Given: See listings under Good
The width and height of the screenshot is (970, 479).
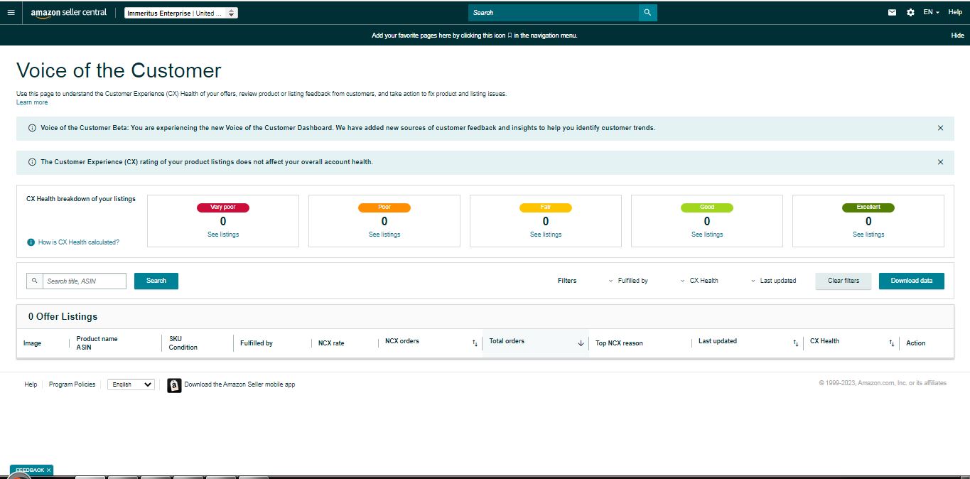Looking at the screenshot, I should tap(707, 235).
